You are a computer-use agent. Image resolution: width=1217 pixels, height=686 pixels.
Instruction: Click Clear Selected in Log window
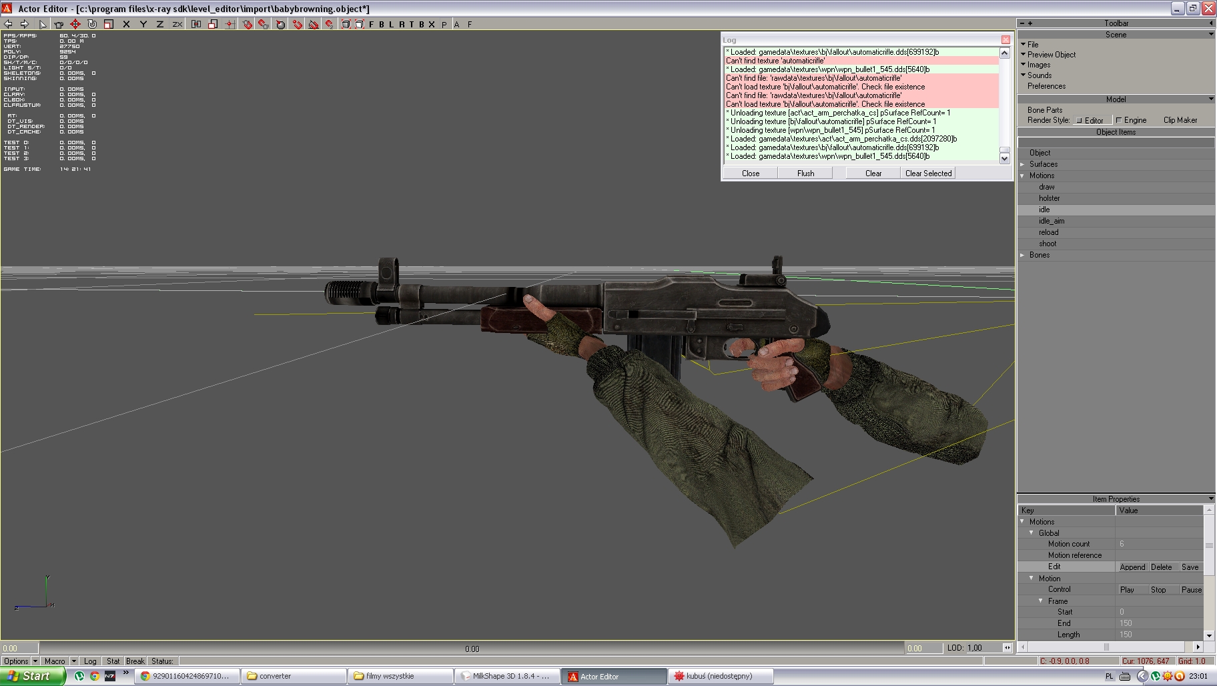[x=928, y=173]
